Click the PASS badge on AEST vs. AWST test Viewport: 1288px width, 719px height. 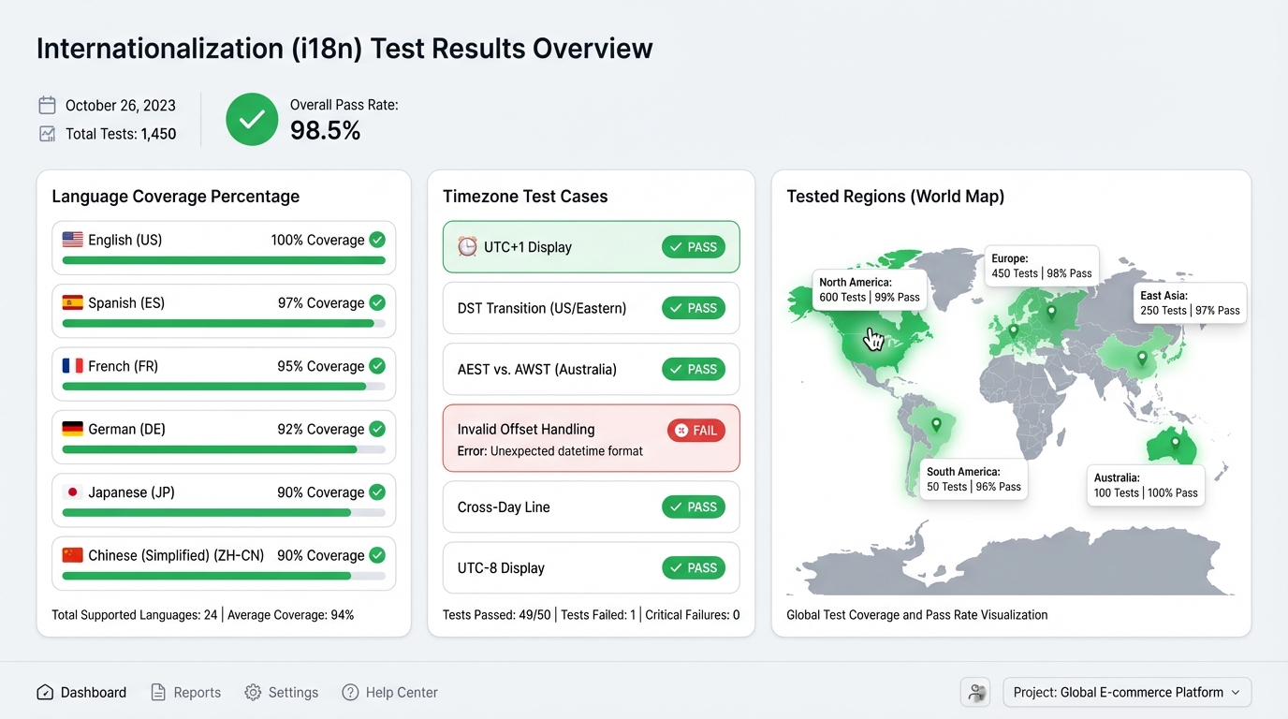pos(694,369)
